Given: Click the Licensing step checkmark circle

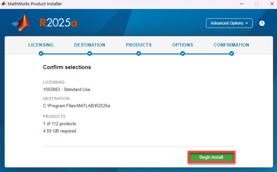Looking at the screenshot, I should coord(41,54).
